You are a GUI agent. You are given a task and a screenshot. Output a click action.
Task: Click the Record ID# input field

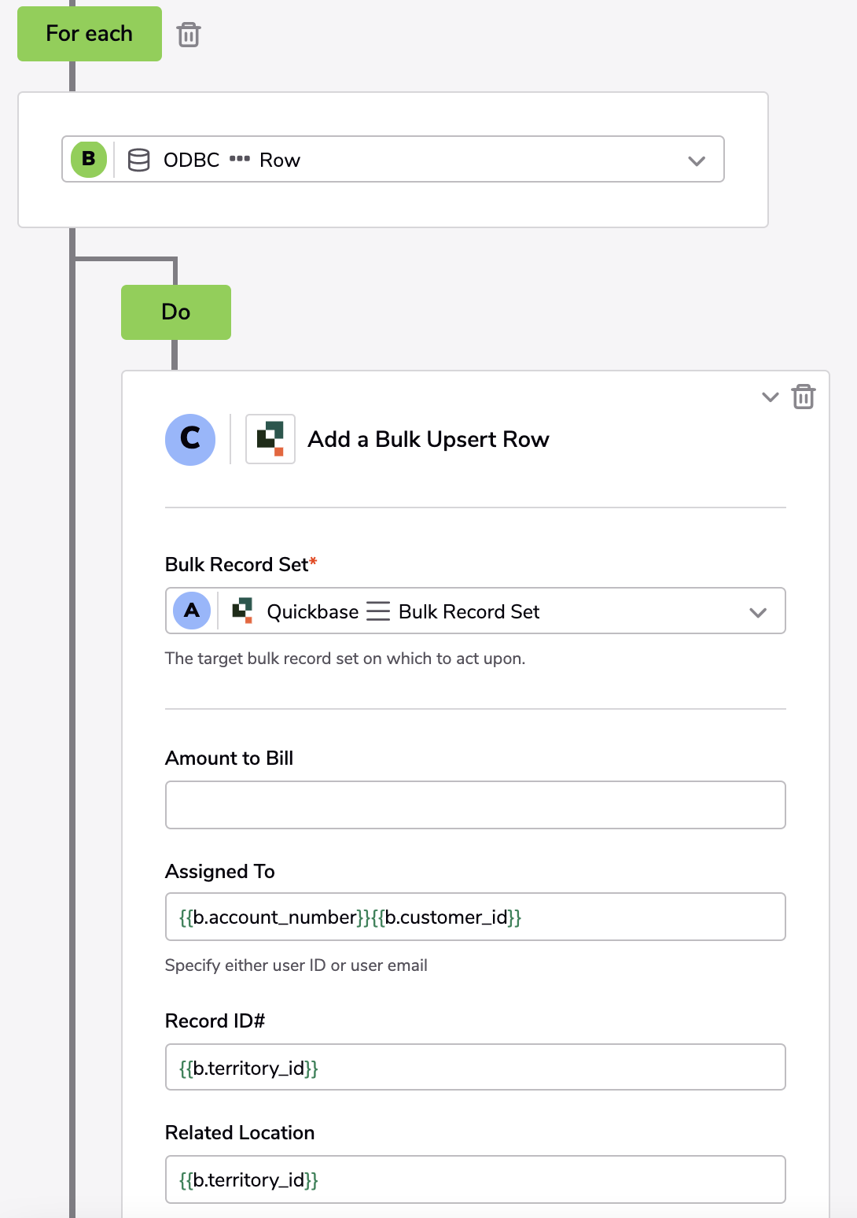pos(476,1067)
